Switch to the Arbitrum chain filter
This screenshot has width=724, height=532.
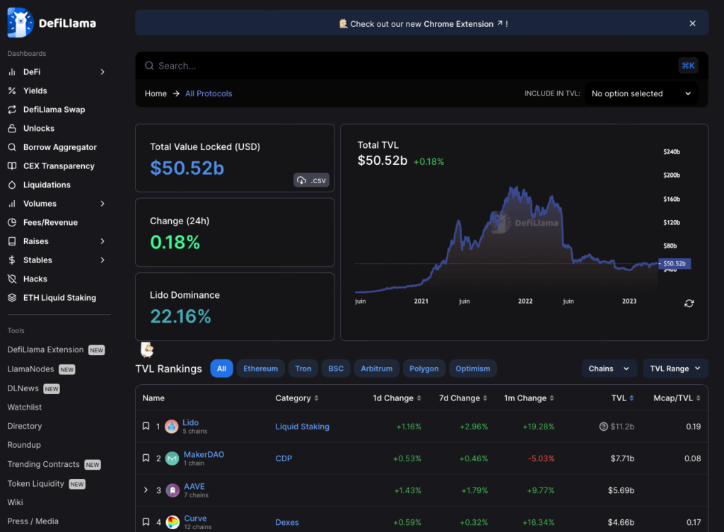pyautogui.click(x=376, y=369)
